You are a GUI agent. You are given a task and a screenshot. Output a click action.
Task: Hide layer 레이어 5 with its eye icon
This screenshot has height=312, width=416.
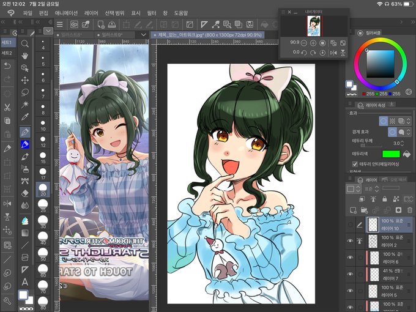(350, 291)
